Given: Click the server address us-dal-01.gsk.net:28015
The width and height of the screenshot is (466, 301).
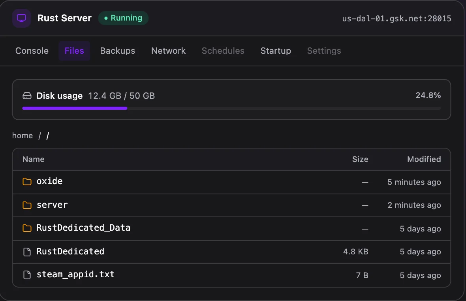Looking at the screenshot, I should (x=397, y=19).
